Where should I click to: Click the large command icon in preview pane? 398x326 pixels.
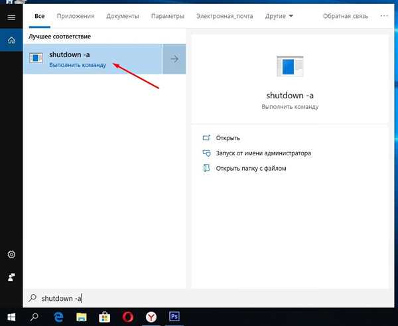pos(290,66)
